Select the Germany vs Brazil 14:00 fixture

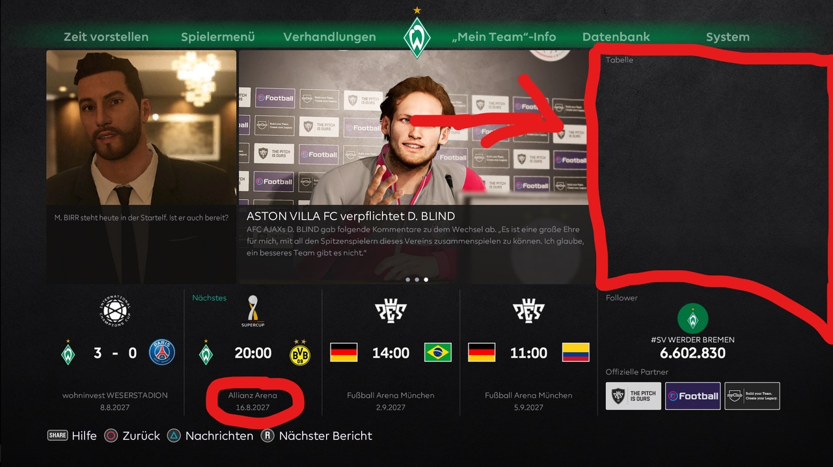pyautogui.click(x=390, y=353)
